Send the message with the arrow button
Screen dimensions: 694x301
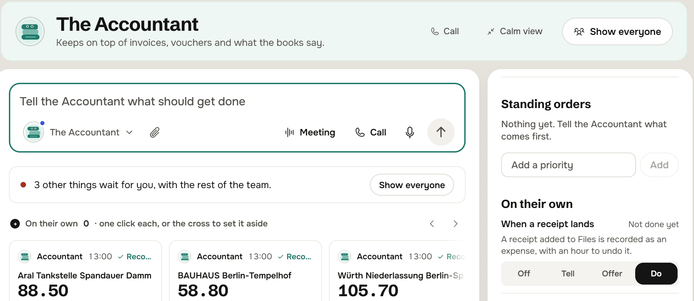[441, 132]
